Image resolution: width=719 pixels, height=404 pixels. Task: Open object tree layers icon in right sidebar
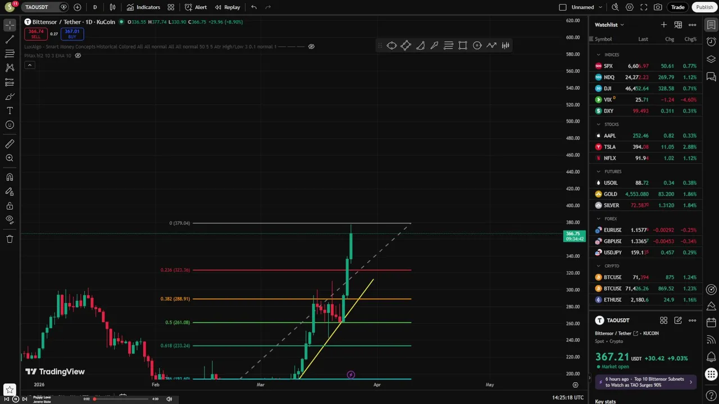[711, 59]
